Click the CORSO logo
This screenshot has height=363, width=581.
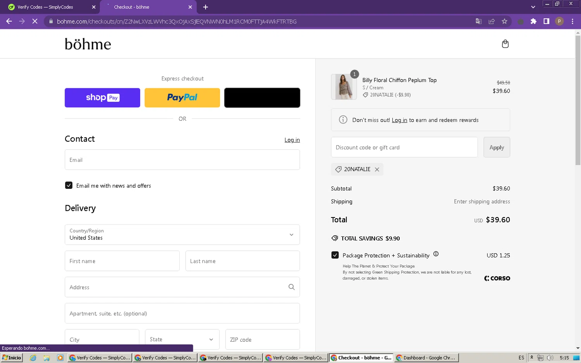tap(497, 278)
